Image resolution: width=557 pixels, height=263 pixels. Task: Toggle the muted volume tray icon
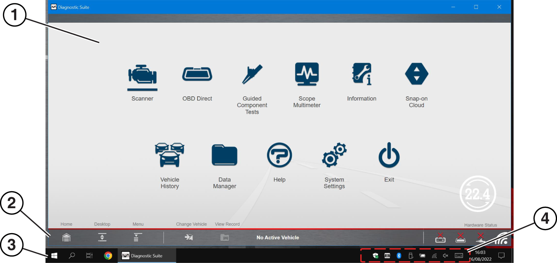tap(445, 256)
